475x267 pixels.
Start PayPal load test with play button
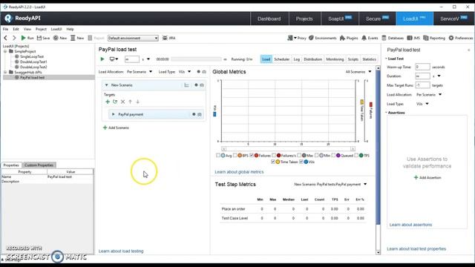click(102, 59)
